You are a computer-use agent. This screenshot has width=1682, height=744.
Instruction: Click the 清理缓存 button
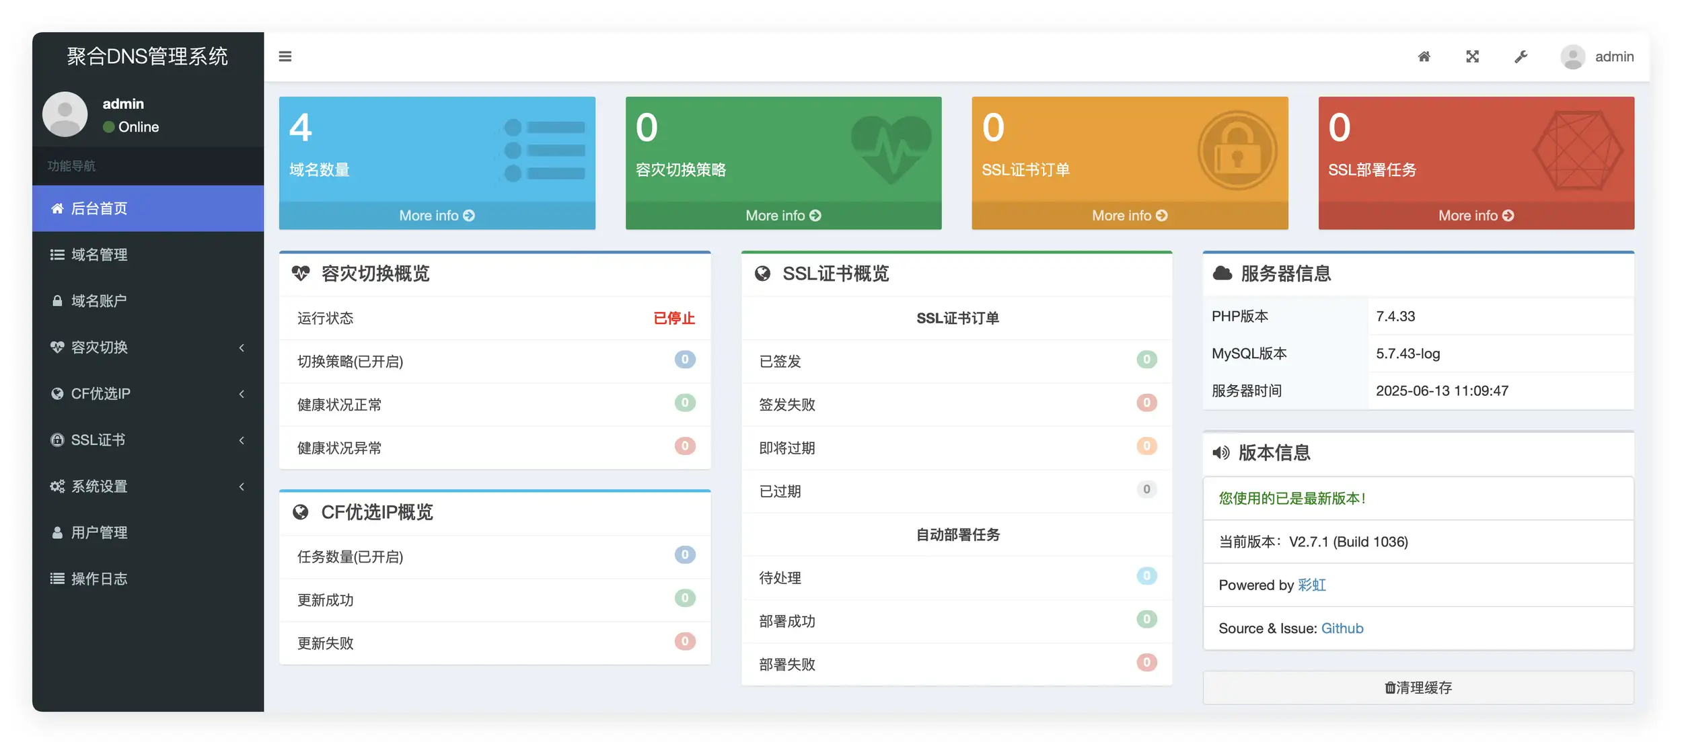[1418, 688]
